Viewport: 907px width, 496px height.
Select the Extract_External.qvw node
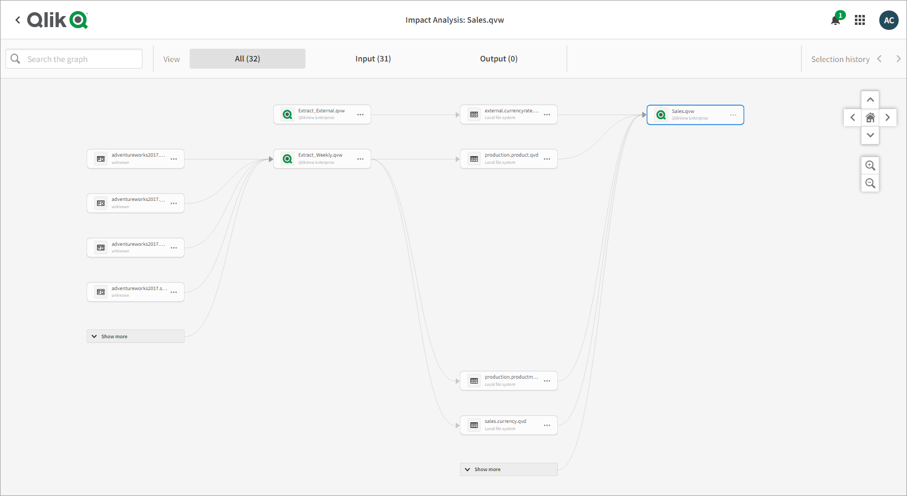click(321, 114)
